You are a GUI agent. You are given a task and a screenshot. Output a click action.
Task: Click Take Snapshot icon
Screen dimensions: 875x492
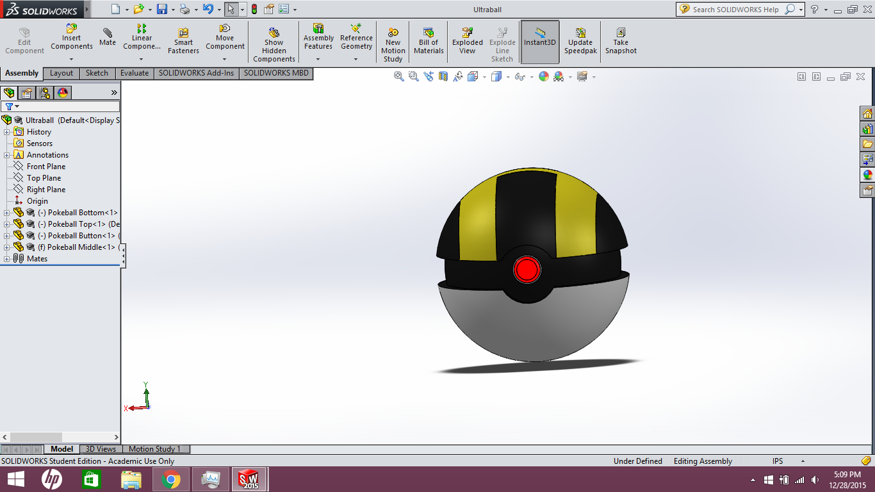tap(621, 41)
